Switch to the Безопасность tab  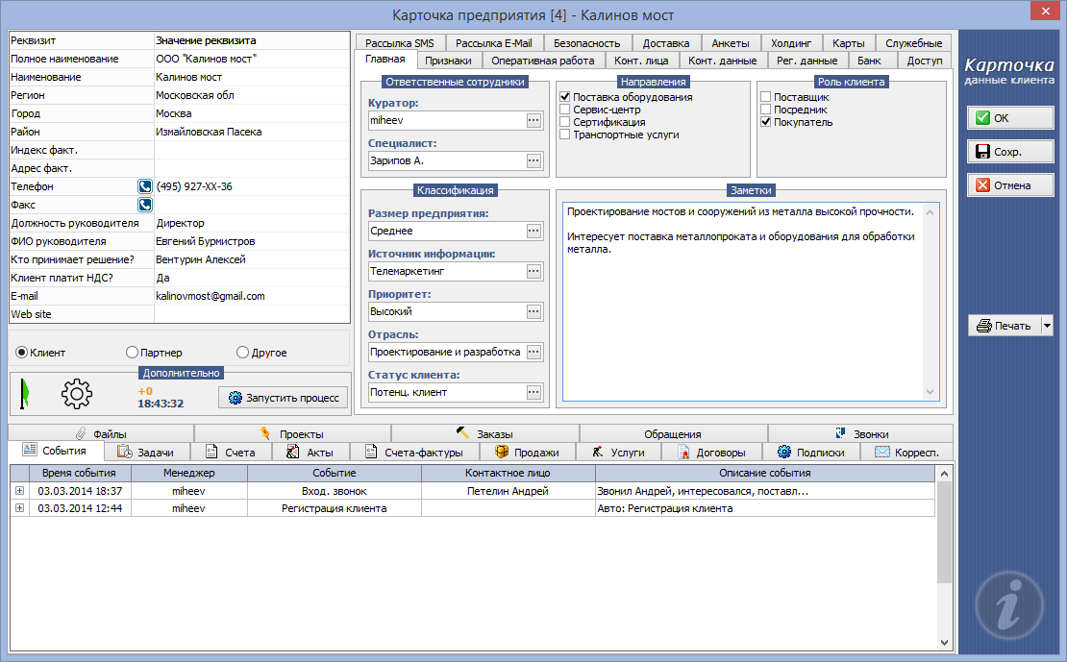coord(586,43)
